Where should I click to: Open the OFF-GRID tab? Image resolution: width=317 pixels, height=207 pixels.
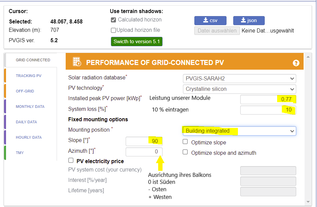pyautogui.click(x=25, y=91)
